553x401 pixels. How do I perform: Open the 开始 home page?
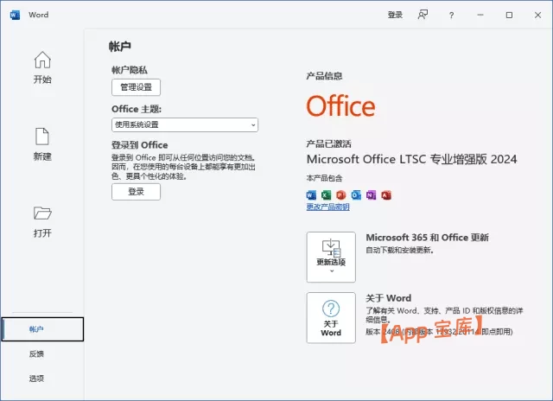(42, 67)
